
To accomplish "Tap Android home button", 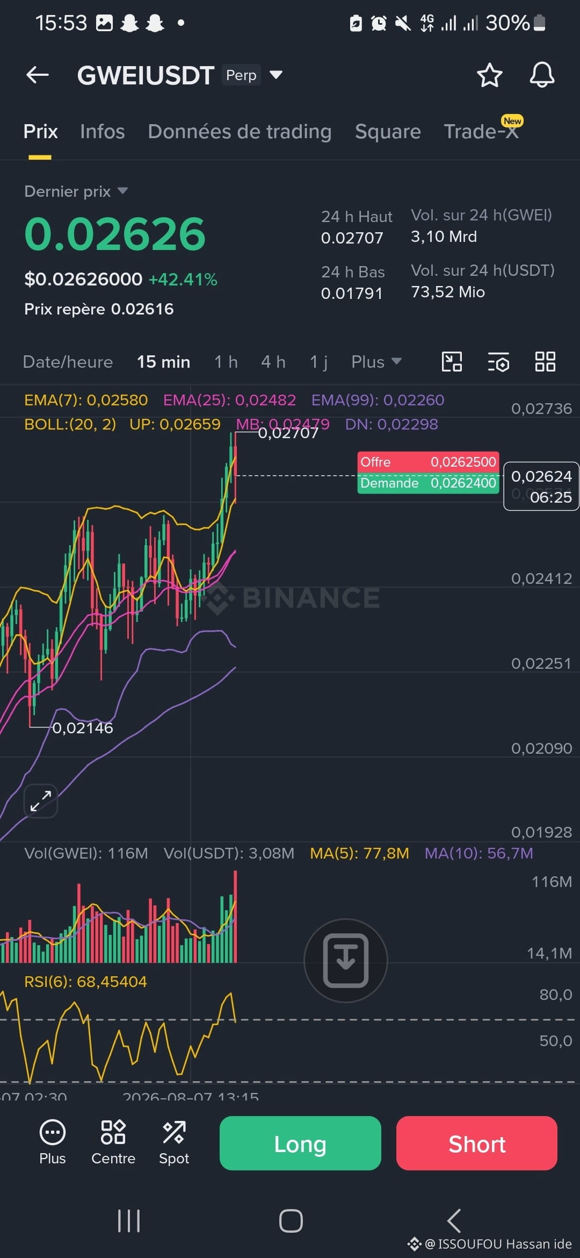I will pos(291,1221).
